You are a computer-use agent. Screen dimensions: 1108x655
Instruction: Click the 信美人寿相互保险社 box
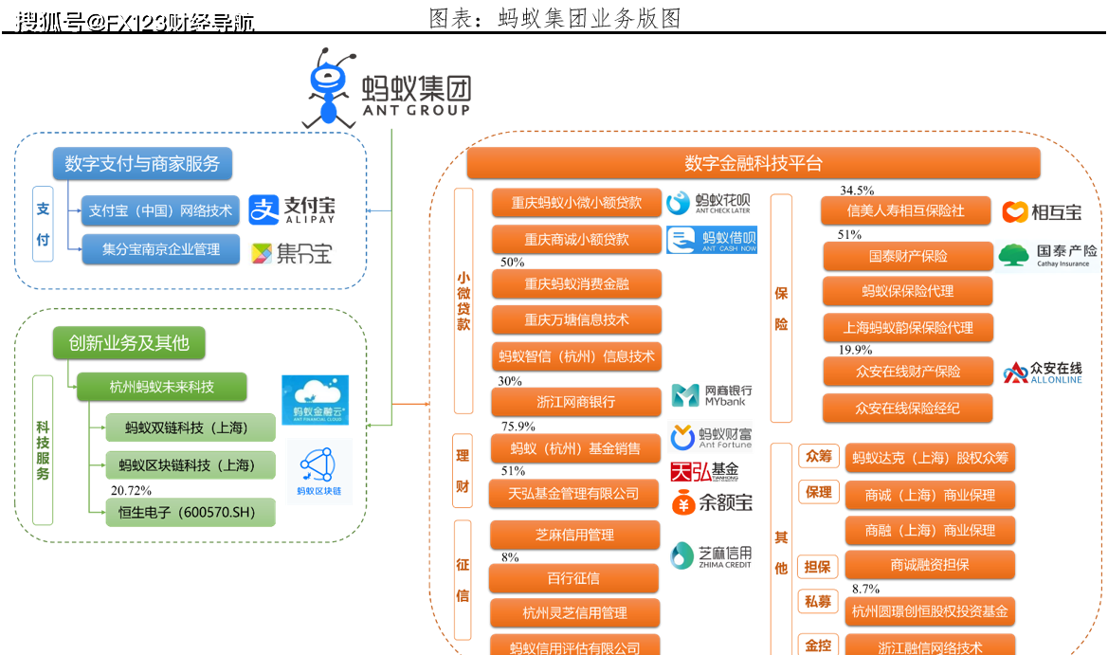(x=906, y=210)
